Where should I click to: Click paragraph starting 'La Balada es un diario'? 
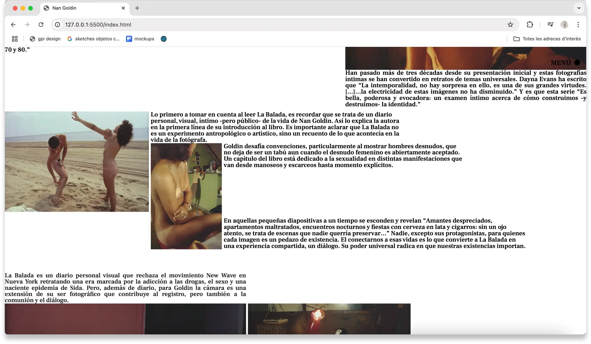coord(125,288)
